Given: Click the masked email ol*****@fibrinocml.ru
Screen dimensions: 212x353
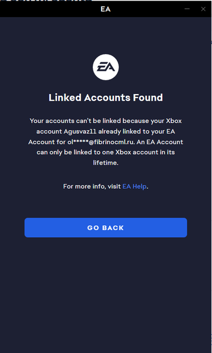Looking at the screenshot, I should pyautogui.click(x=100, y=142).
